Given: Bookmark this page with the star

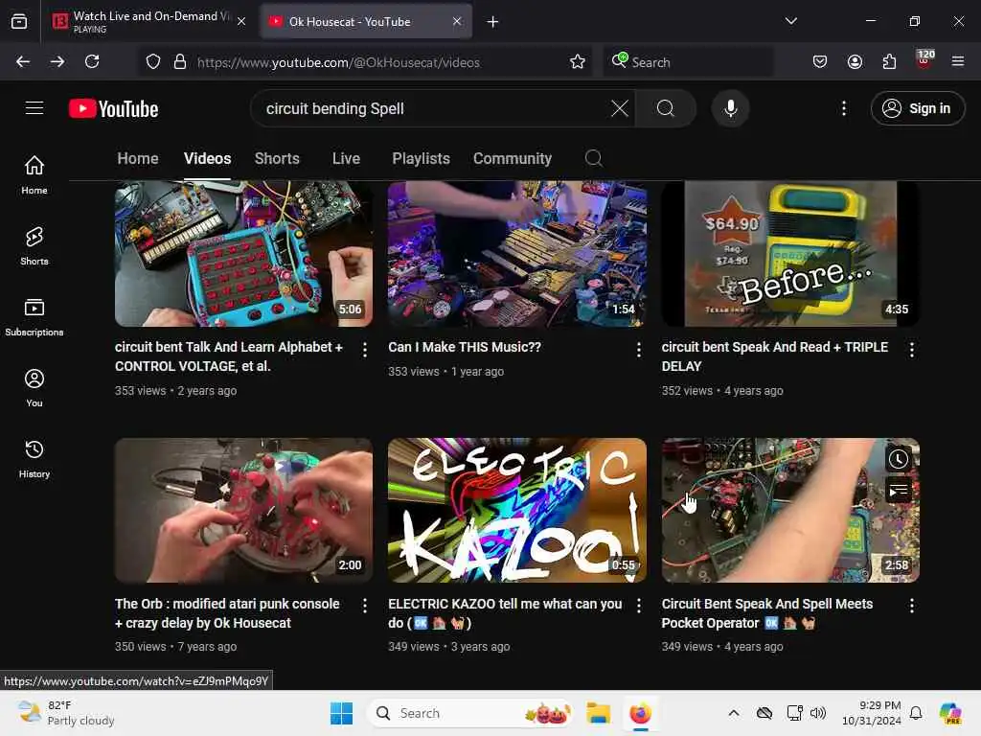Looking at the screenshot, I should coord(578,61).
